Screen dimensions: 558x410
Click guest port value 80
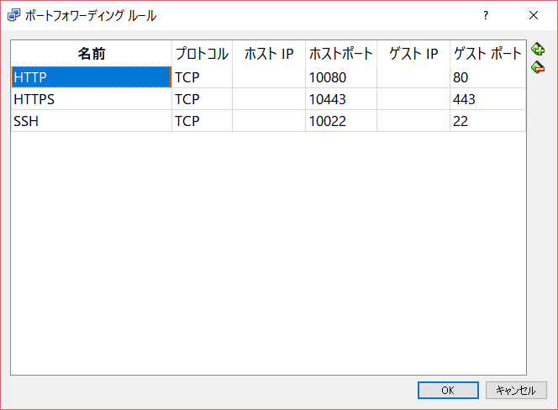(x=488, y=77)
